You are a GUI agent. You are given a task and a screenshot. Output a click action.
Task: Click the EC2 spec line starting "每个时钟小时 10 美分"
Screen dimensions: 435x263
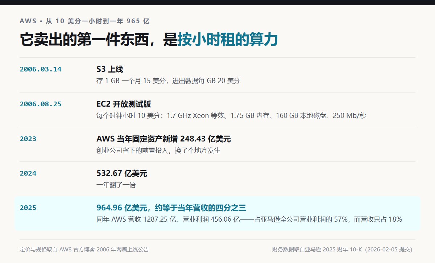click(231, 116)
